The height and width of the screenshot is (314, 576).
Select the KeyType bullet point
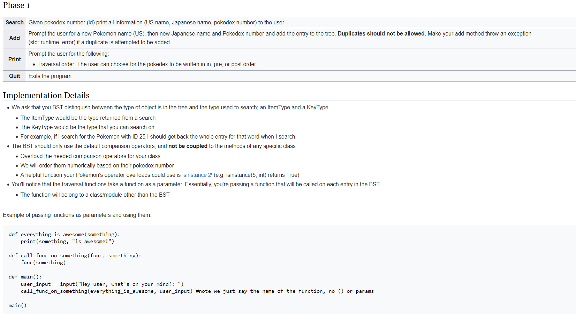[87, 127]
